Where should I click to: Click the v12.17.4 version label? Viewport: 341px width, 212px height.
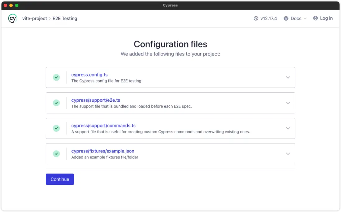268,19
